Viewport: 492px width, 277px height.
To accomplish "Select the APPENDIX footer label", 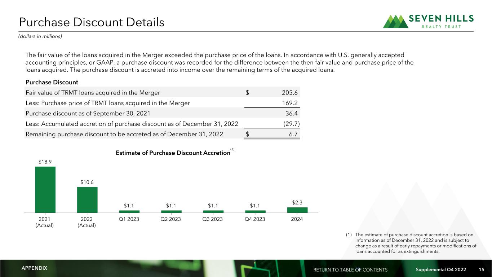I will pos(34,268).
